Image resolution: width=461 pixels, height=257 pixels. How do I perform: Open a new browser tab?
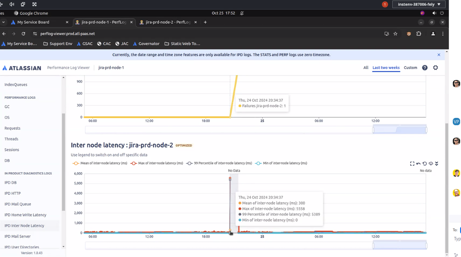click(205, 22)
